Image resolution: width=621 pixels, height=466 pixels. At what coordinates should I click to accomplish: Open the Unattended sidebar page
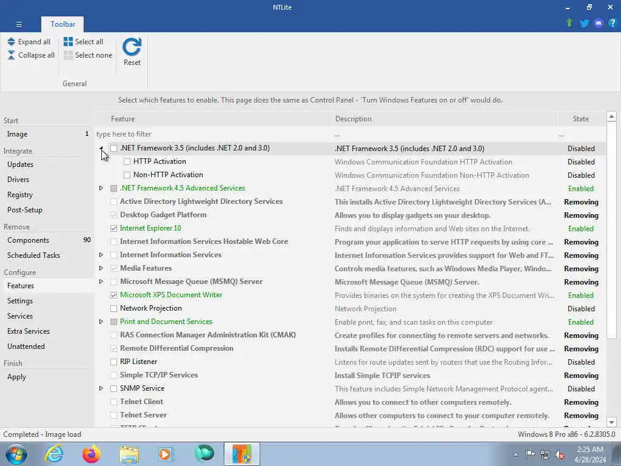click(47, 346)
